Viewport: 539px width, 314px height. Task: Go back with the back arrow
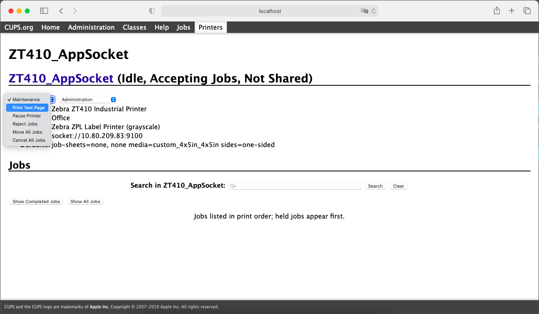point(61,11)
